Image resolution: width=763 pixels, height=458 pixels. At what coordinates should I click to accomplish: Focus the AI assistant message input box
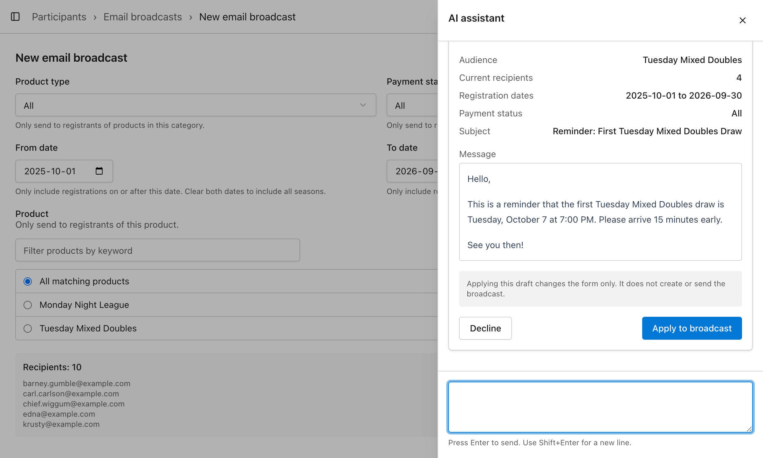[600, 407]
